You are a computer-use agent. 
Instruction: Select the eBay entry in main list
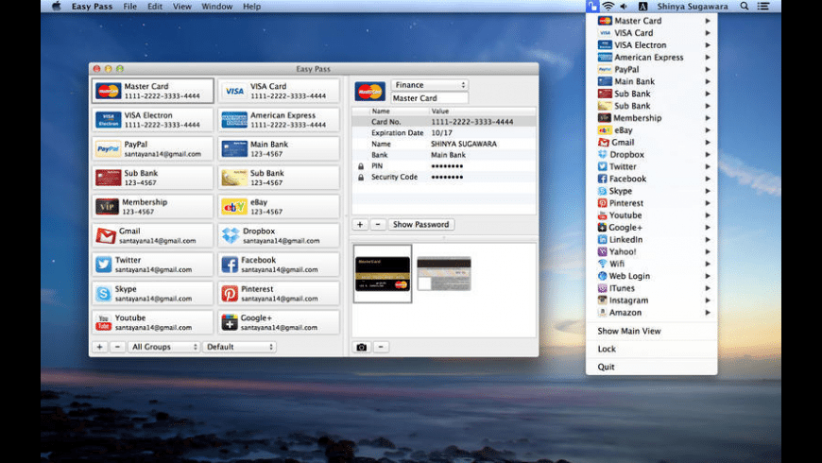pyautogui.click(x=279, y=207)
